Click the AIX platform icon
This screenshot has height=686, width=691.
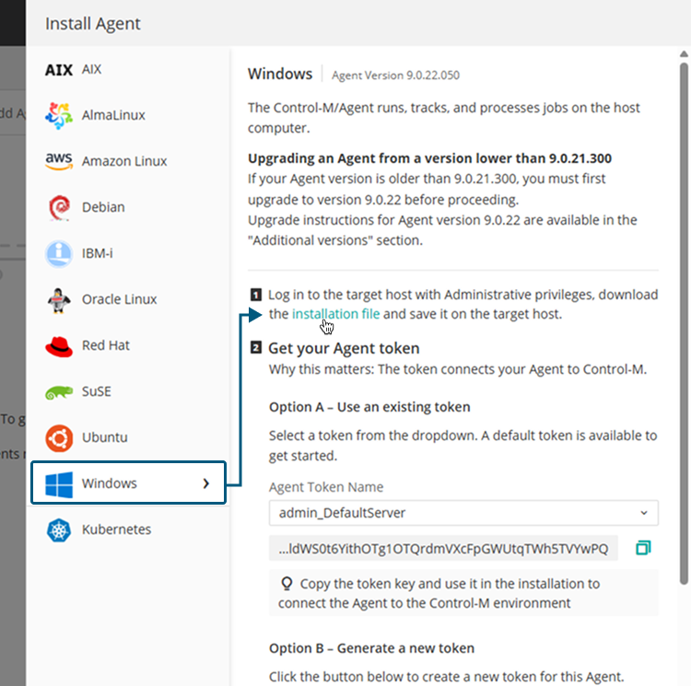[x=58, y=69]
